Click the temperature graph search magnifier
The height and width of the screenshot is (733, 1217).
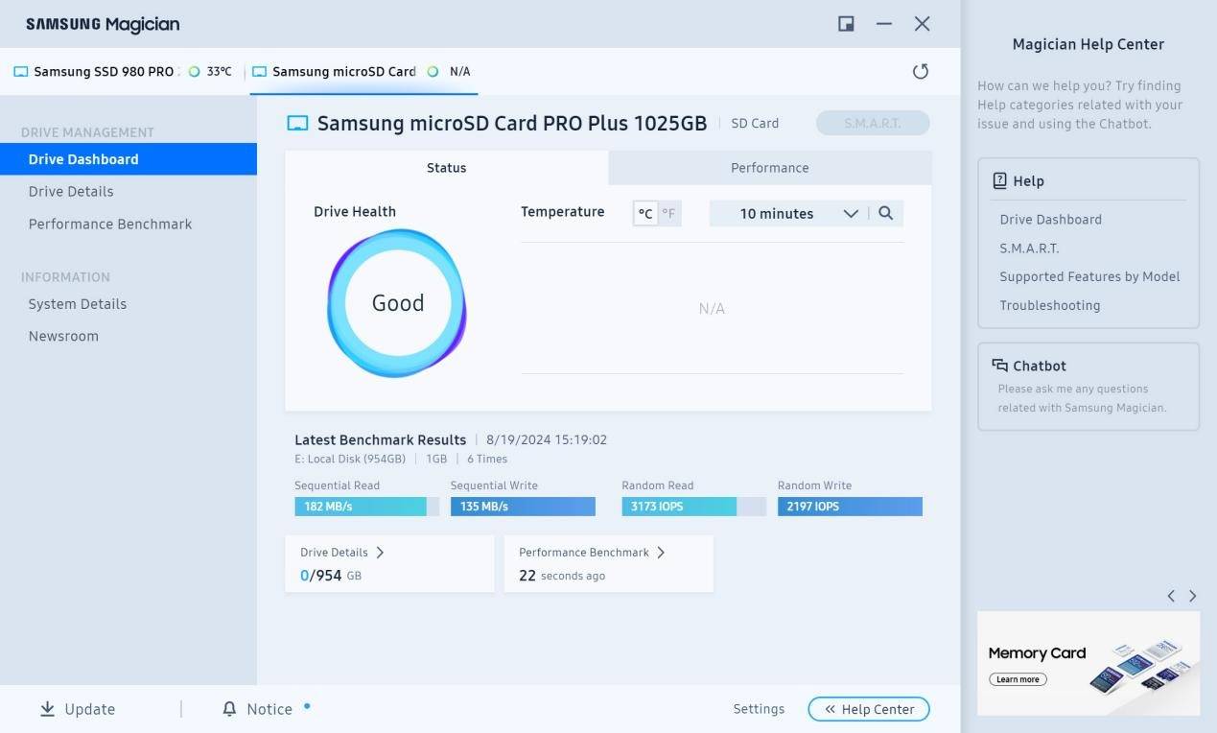[x=885, y=213]
